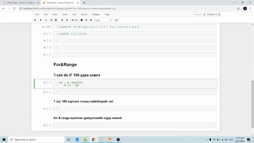Click the Python 3 kernel status circle
Screen dimensions: 254x143
point(219,14)
